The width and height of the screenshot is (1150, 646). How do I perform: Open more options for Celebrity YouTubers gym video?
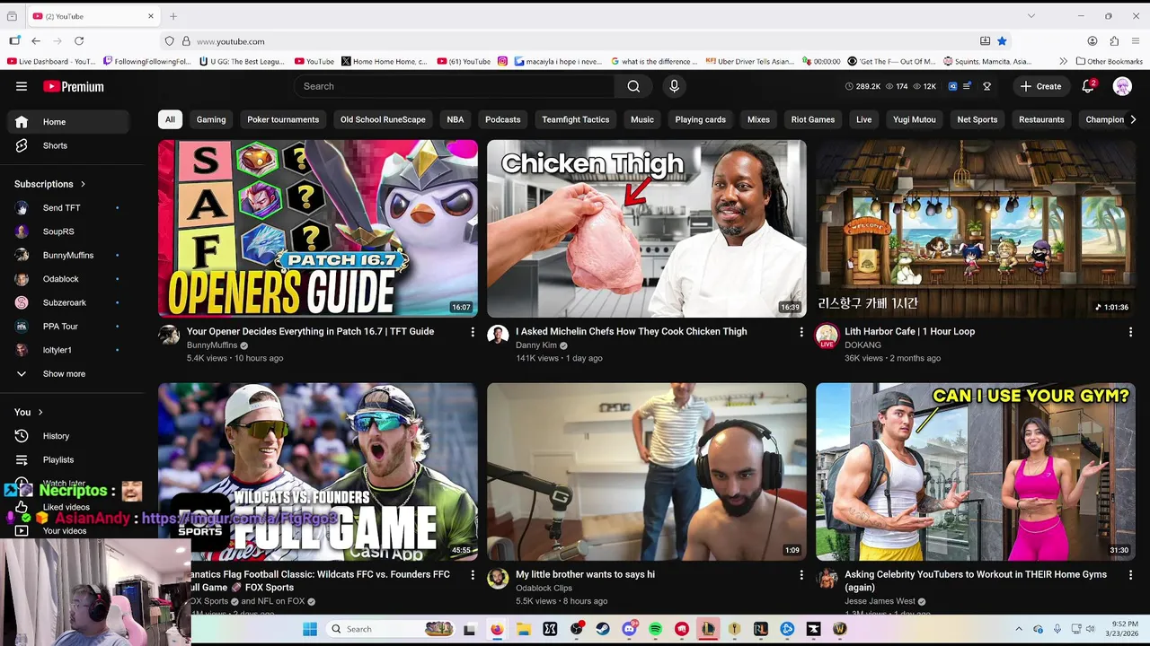1130,575
